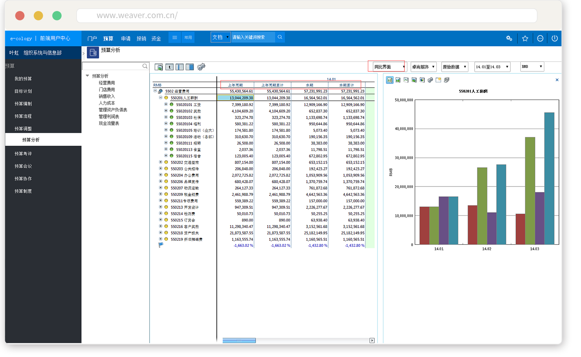Click the favorites star icon
The image size is (581, 357).
525,38
